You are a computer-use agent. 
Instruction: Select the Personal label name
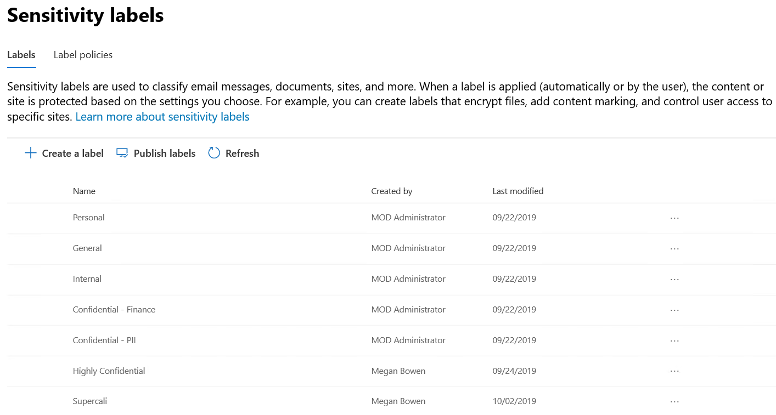tap(88, 218)
